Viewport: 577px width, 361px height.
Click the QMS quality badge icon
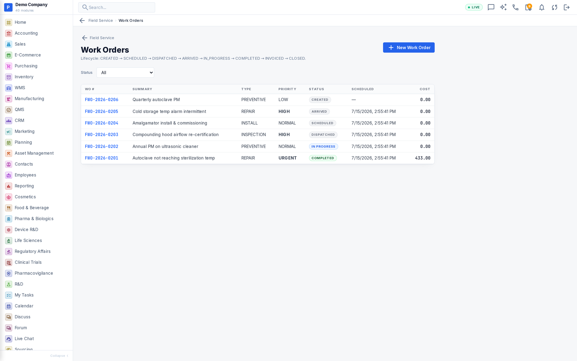tap(9, 110)
